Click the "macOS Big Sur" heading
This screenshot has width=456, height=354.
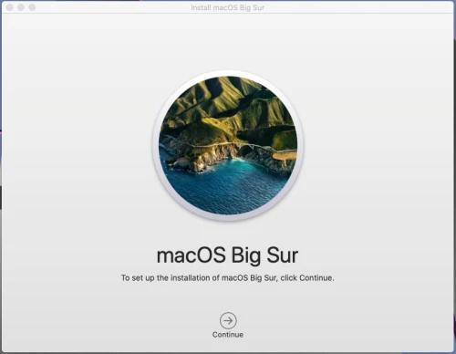click(x=227, y=255)
